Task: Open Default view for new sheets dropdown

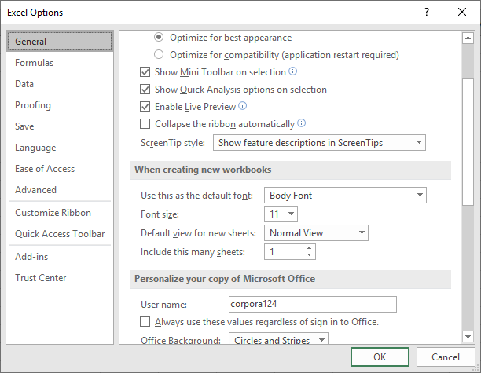Action: coord(316,233)
